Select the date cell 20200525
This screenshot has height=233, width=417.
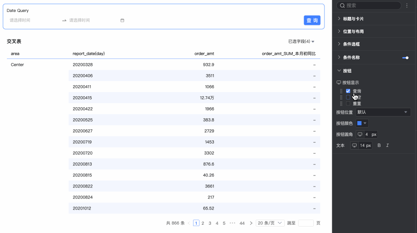pyautogui.click(x=82, y=120)
